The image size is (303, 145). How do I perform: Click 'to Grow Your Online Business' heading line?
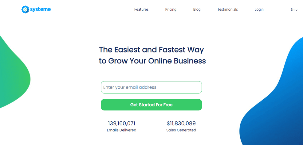152,61
